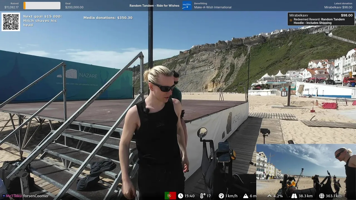Click the "Next goal $15 000" text
Screen dimensions: 356x200
[43, 16]
